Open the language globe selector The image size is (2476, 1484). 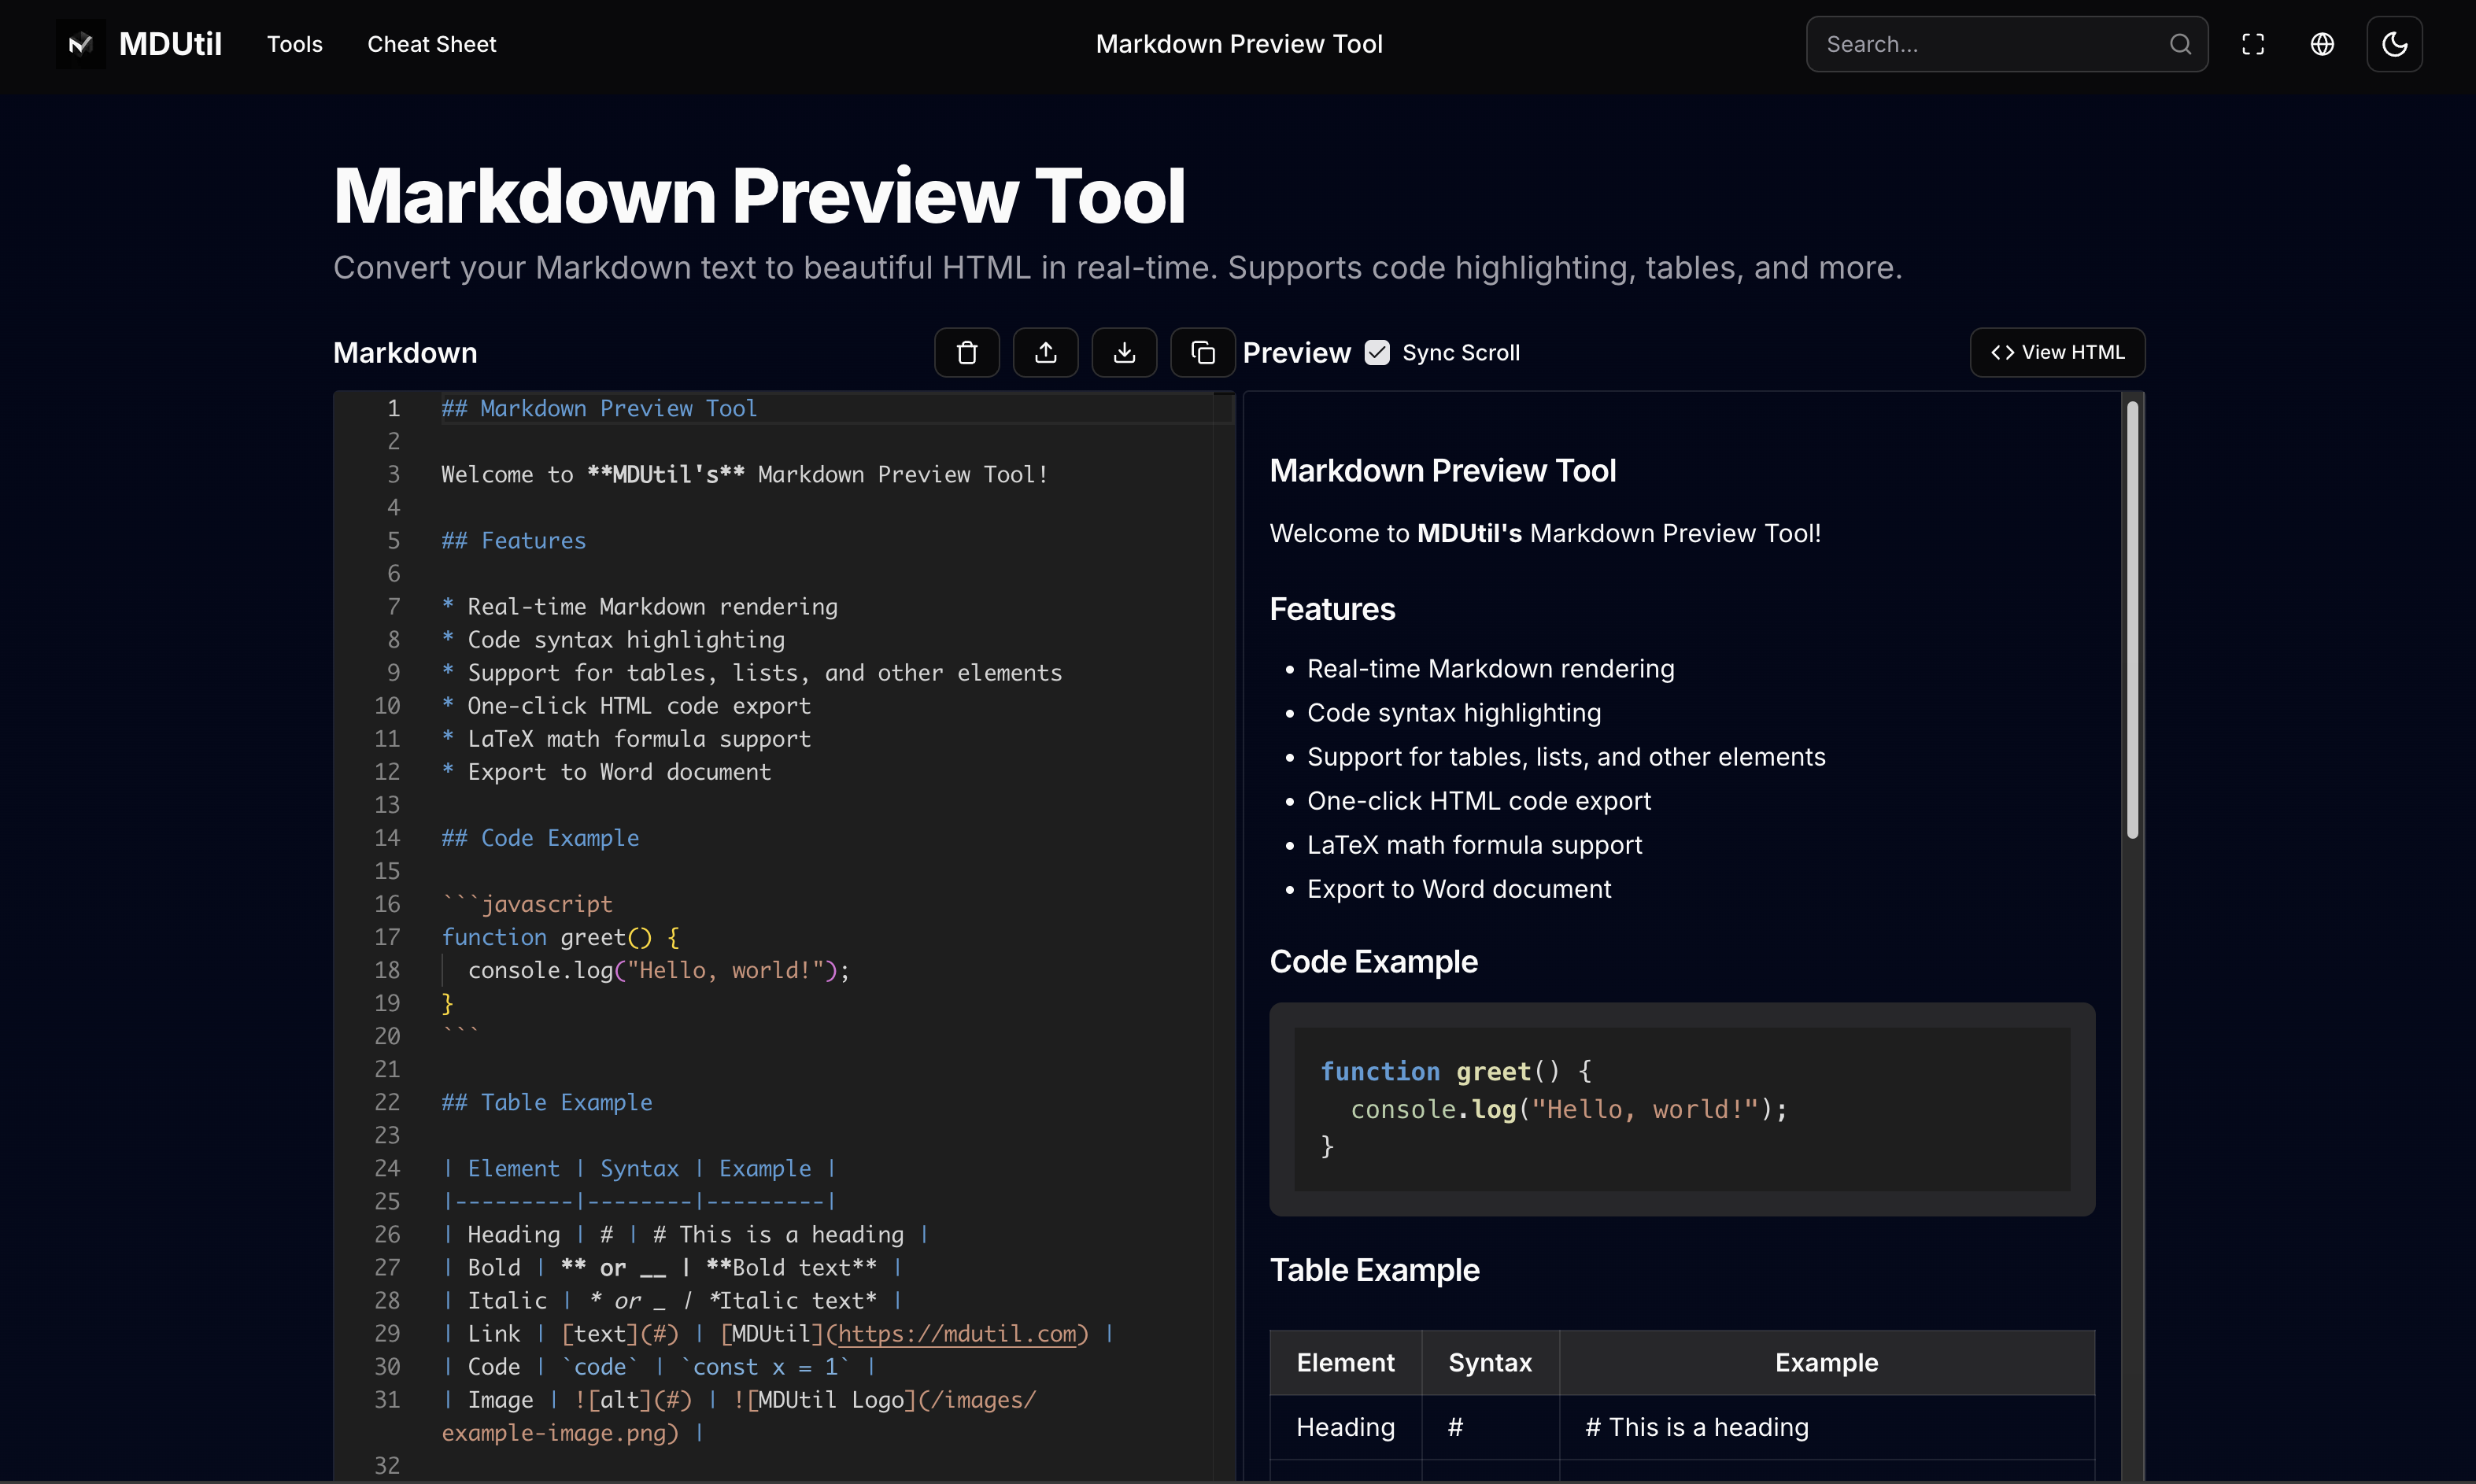(x=2322, y=44)
